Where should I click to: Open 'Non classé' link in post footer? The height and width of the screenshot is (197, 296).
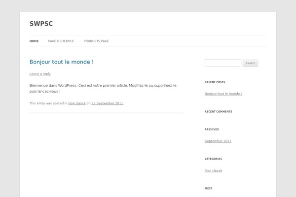coord(77,103)
